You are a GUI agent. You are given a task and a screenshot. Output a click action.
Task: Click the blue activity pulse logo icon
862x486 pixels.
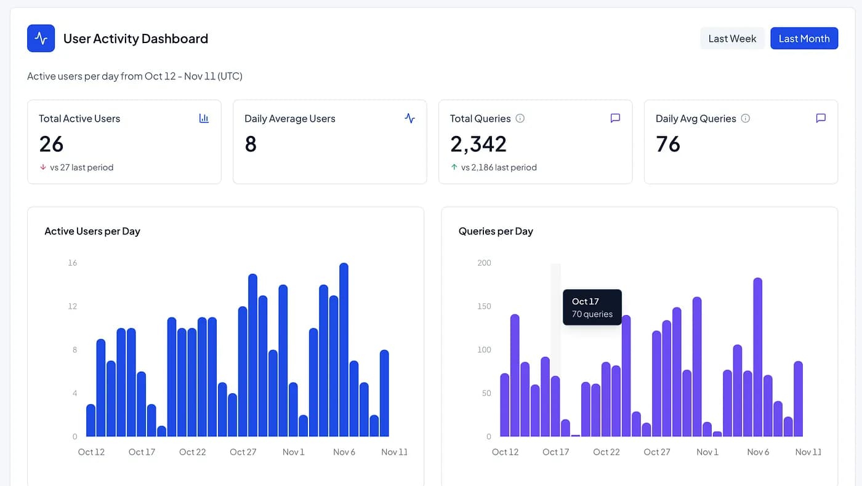tap(41, 38)
